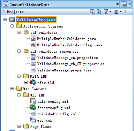The width and height of the screenshot is (134, 131).
Task: Click the Navigator Display Options search icon
Action: tap(92, 12)
